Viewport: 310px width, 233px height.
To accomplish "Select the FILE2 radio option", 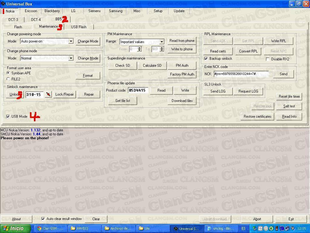I will point(8,79).
